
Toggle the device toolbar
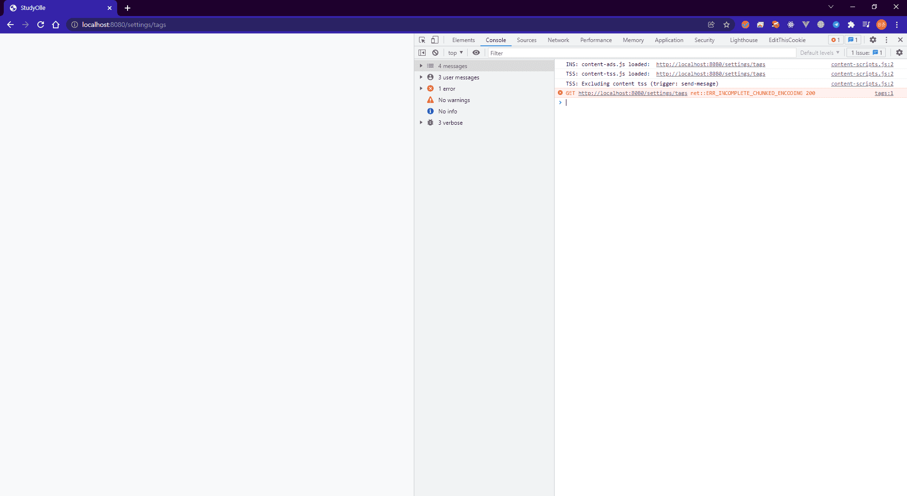coord(435,40)
